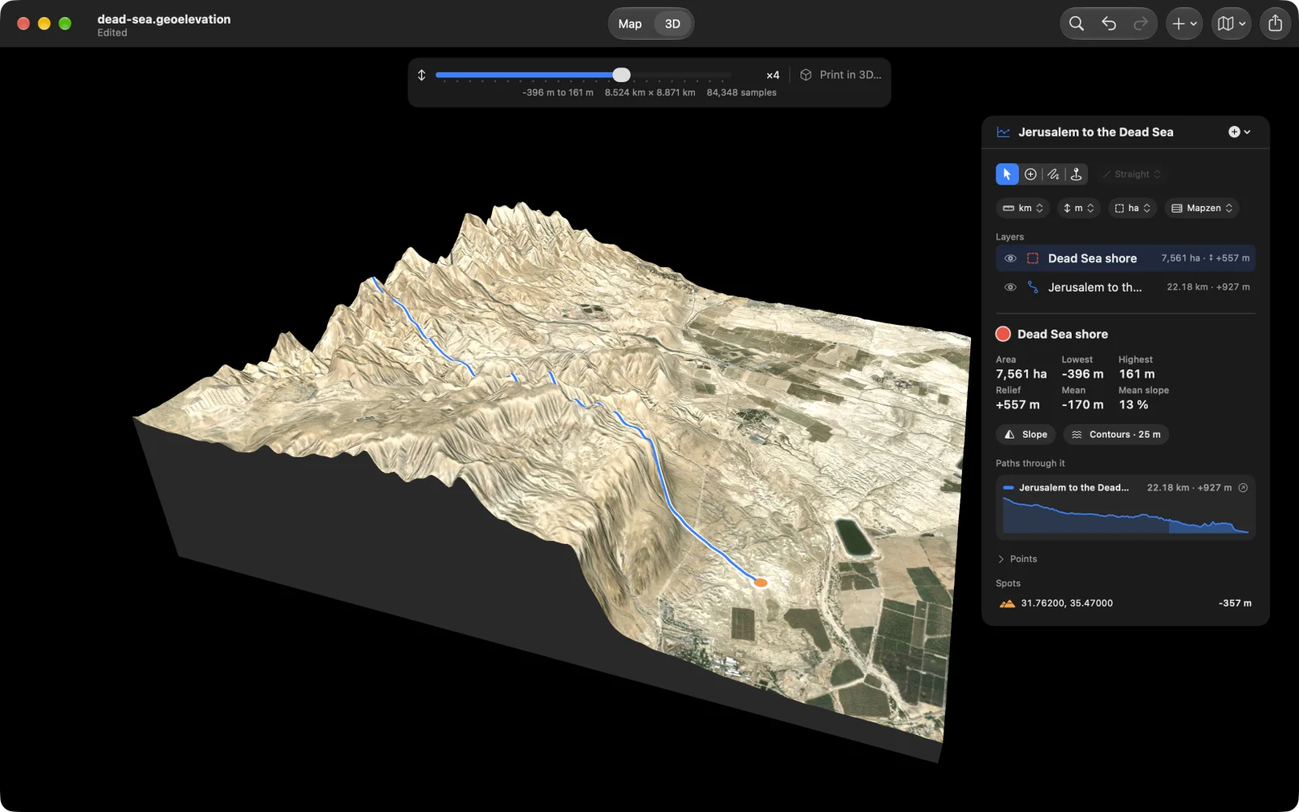Hide the Jerusalem to th... path layer
1299x812 pixels.
[x=1010, y=287]
